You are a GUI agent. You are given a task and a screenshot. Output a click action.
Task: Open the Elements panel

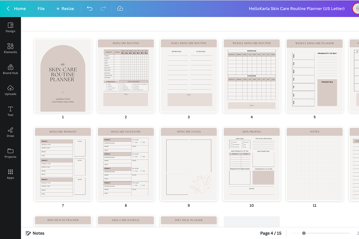click(10, 48)
